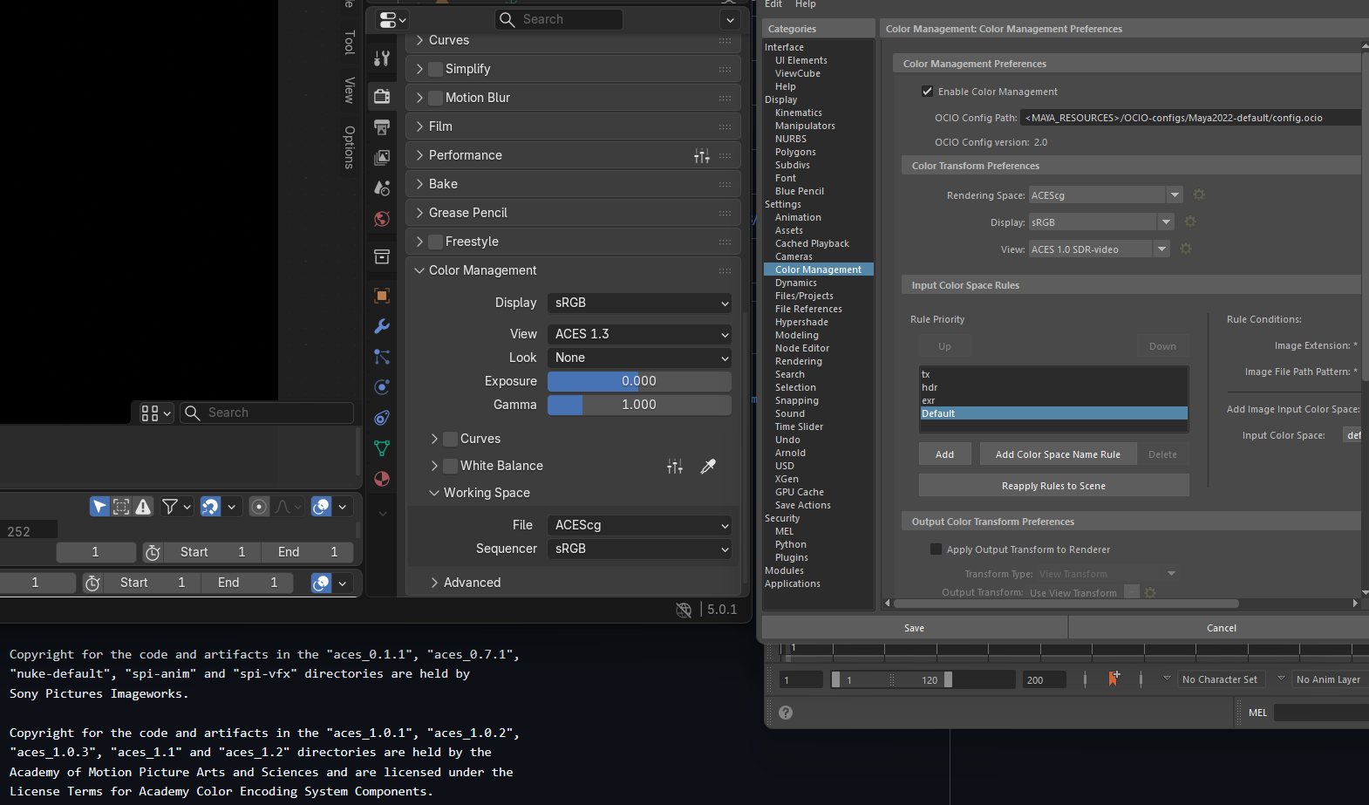
Task: Check Apply Output Transform to Renderer
Action: [936, 549]
